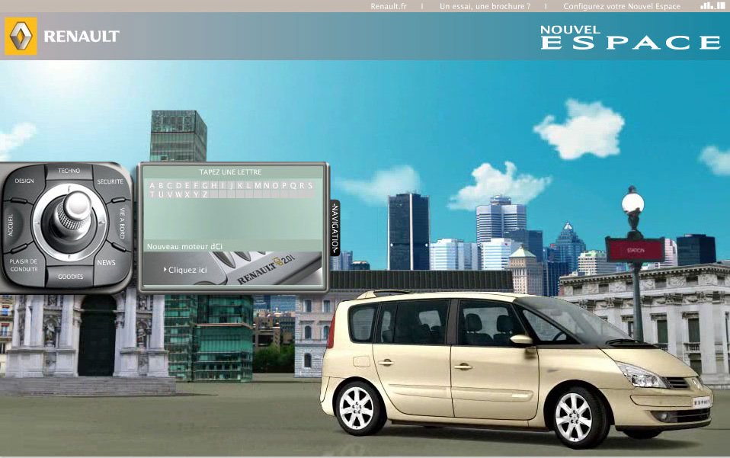The height and width of the screenshot is (458, 730).
Task: Toggle the sound equalizer bars icon
Action: tap(712, 6)
